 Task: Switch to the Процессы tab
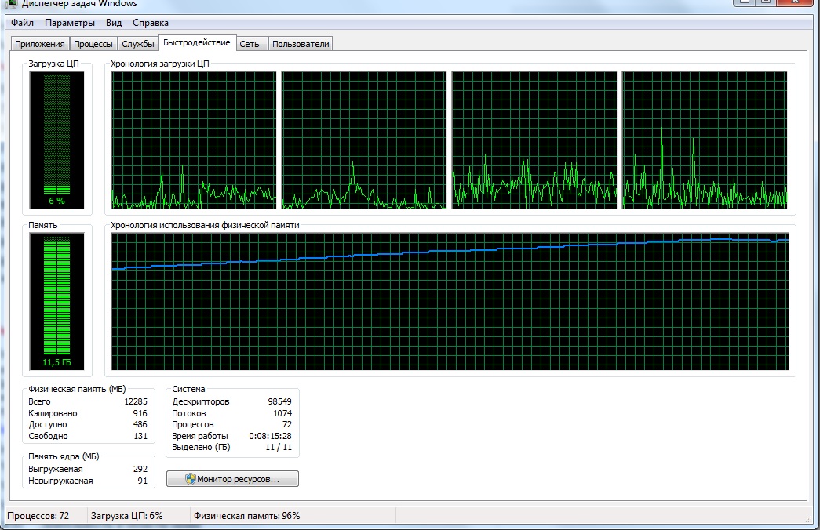[93, 44]
